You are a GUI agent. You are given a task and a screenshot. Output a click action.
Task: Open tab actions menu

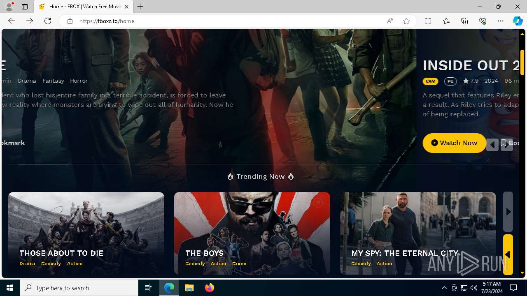pos(25,7)
